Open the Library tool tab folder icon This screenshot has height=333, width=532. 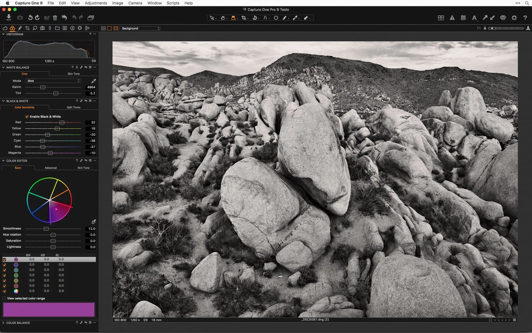[57, 28]
